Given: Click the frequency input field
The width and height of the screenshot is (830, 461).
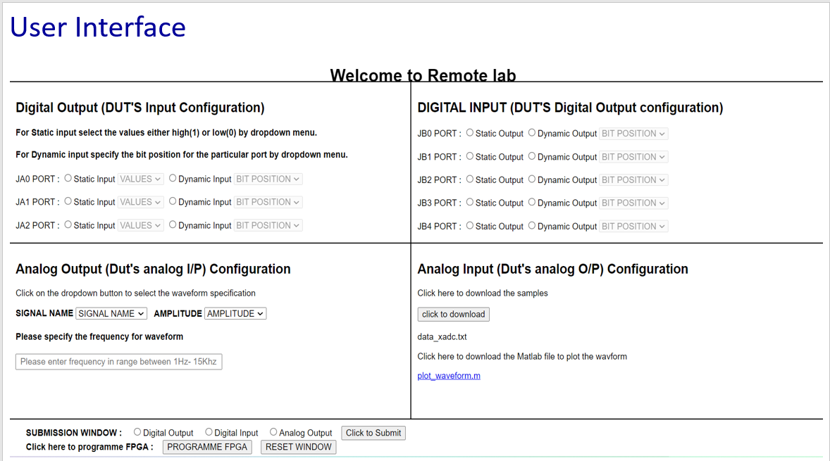Looking at the screenshot, I should [118, 362].
